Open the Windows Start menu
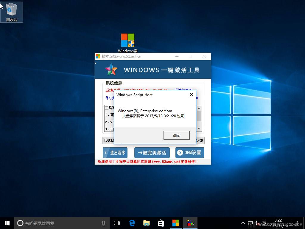The width and height of the screenshot is (305, 229). point(7,223)
